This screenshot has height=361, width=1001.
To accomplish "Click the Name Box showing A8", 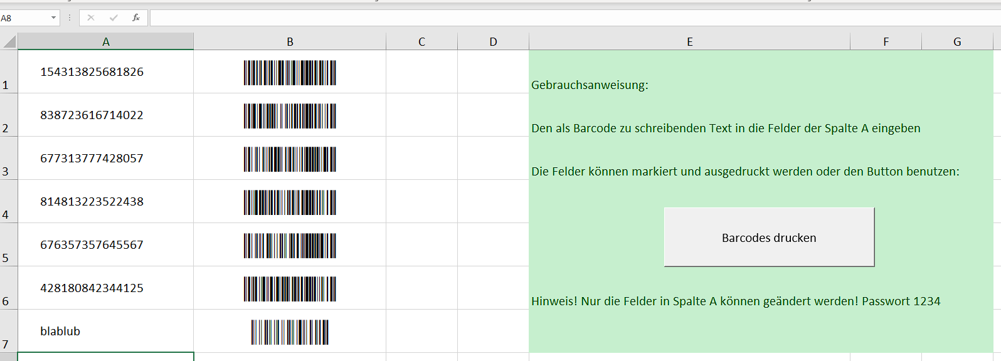I will point(24,18).
